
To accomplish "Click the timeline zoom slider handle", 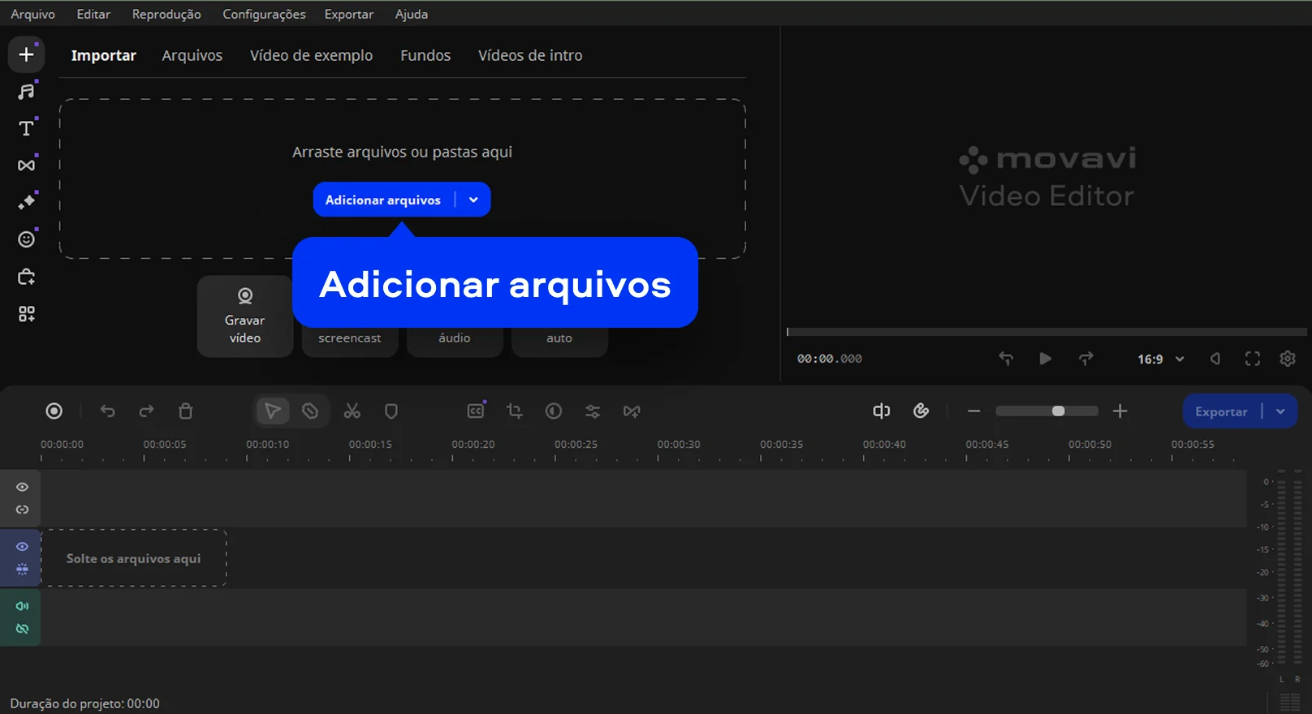I will pyautogui.click(x=1058, y=411).
